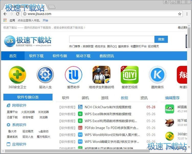Open the new tab button

[x=51, y=7]
